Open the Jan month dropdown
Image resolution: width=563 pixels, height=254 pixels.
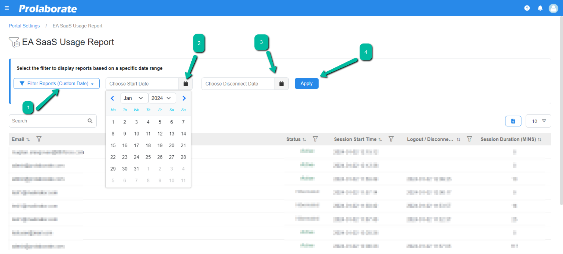pos(134,98)
